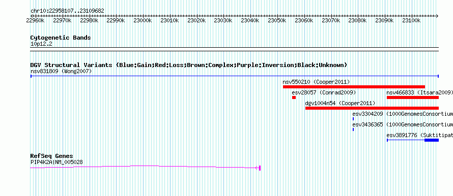
Task: Click the 22960k ruler tick label
Action: pos(35,20)
